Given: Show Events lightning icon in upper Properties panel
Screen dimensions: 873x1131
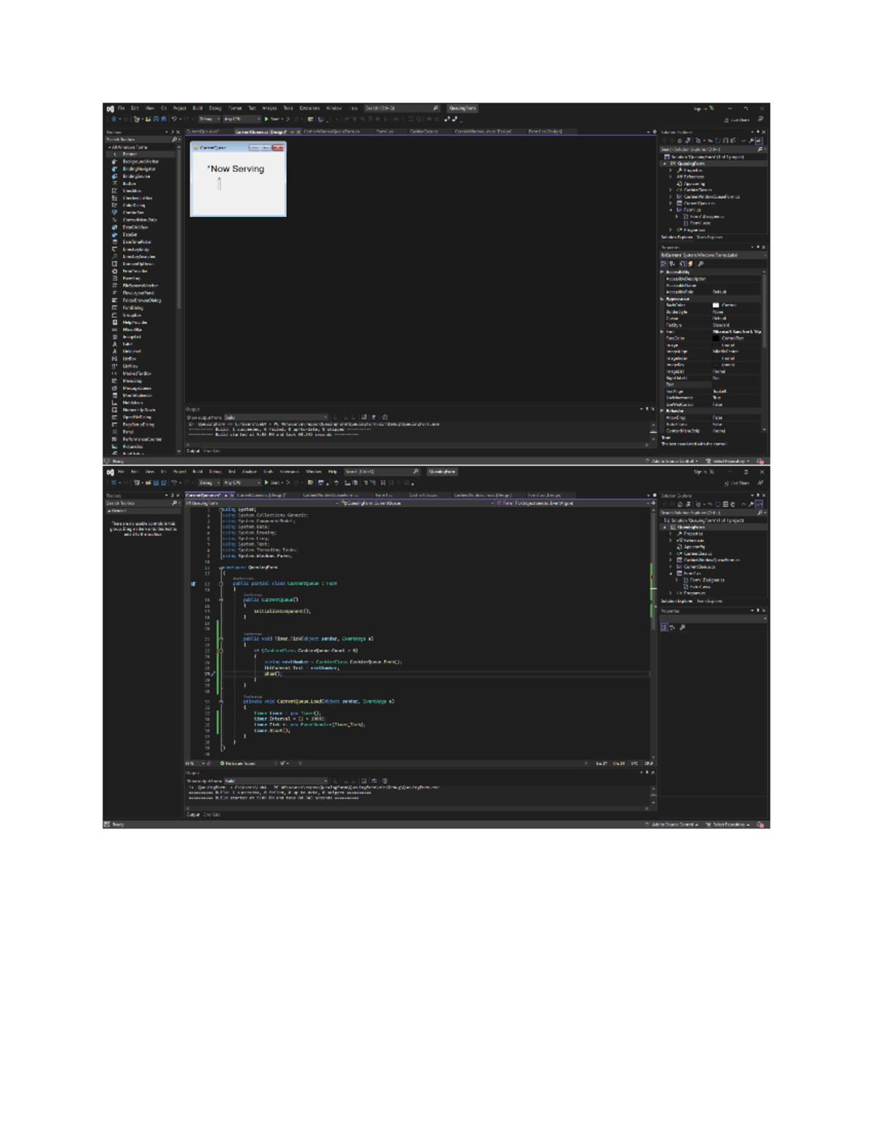Looking at the screenshot, I should tap(690, 264).
